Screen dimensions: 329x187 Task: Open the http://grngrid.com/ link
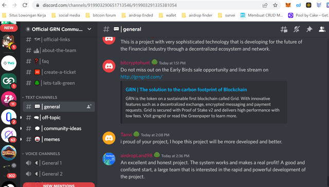coord(141,77)
